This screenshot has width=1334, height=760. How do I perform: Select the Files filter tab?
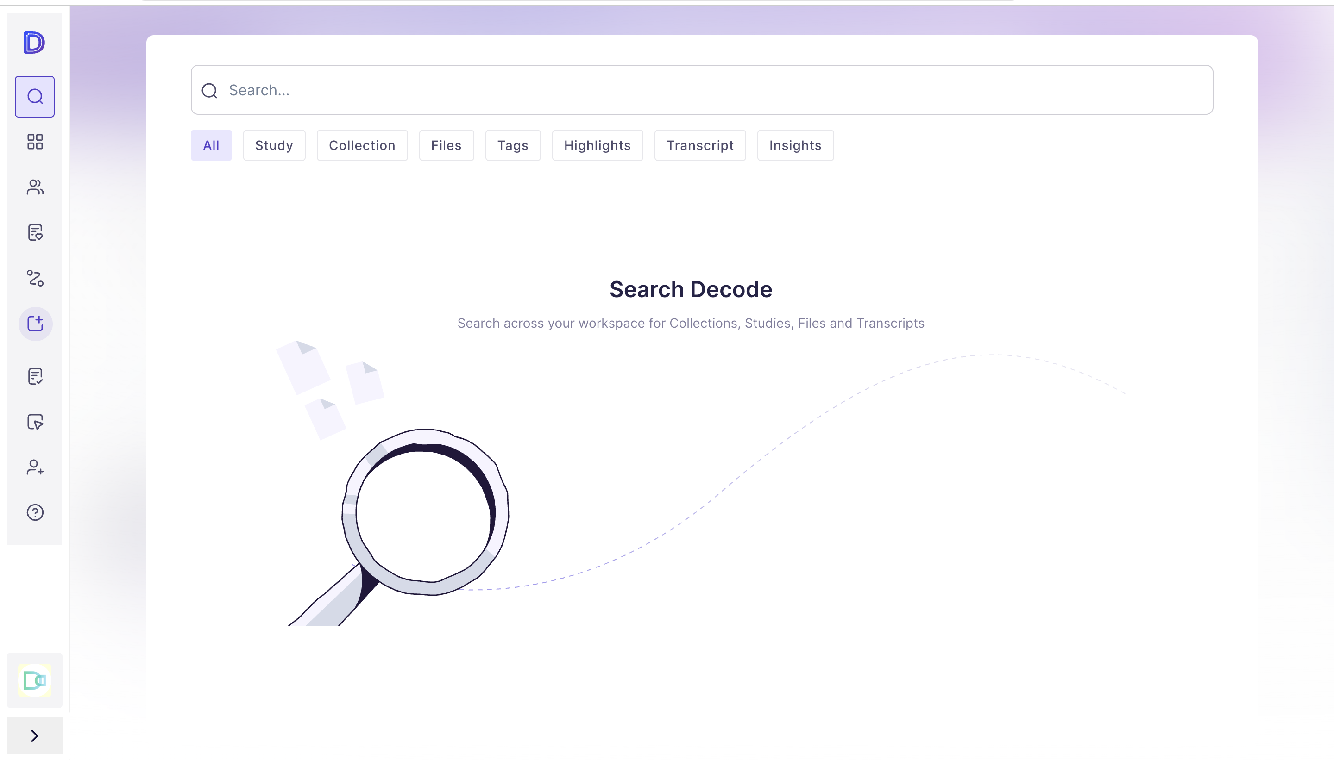446,145
